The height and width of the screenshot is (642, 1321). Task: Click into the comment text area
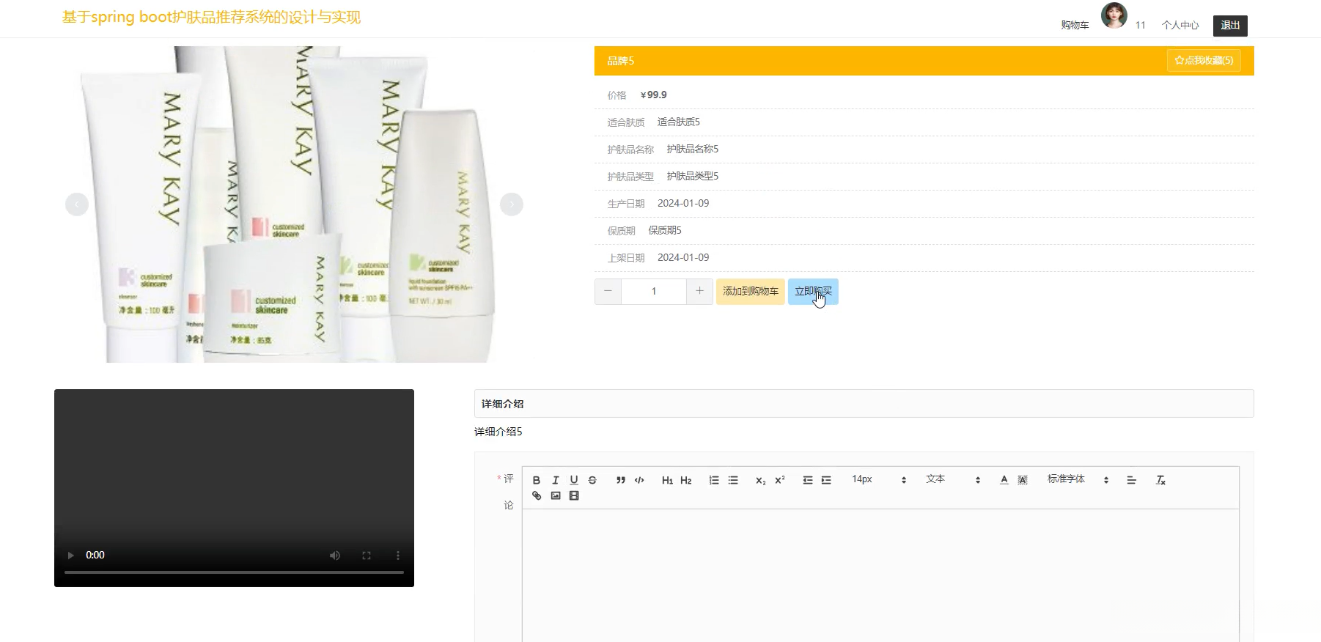pyautogui.click(x=880, y=575)
